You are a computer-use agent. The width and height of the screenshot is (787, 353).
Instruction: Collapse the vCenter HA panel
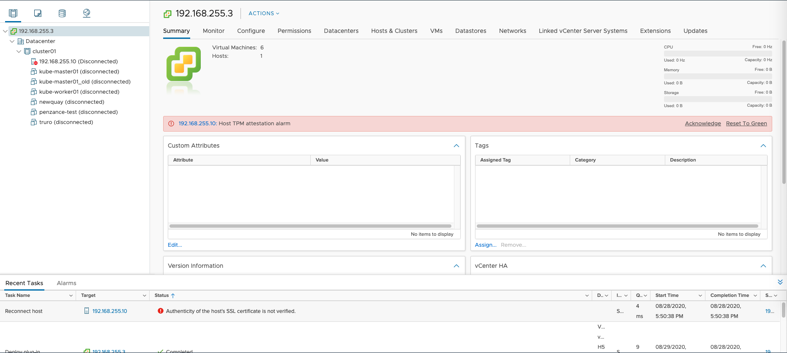click(x=763, y=266)
